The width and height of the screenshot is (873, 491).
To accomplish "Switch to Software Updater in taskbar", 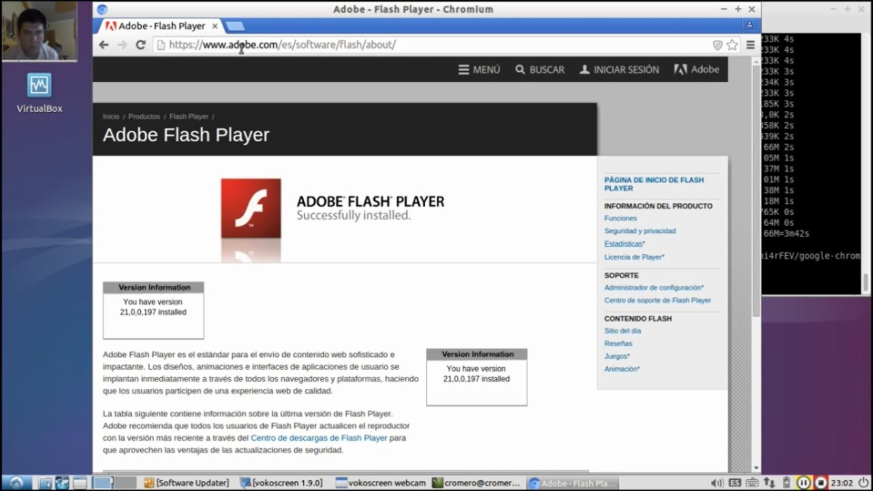I will click(186, 483).
